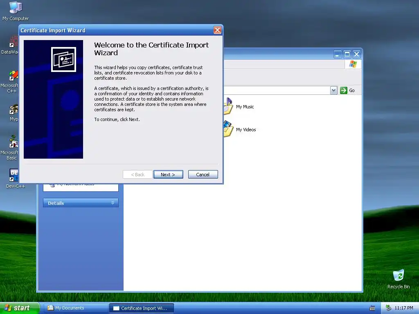Select the My Videos label

[x=246, y=130]
